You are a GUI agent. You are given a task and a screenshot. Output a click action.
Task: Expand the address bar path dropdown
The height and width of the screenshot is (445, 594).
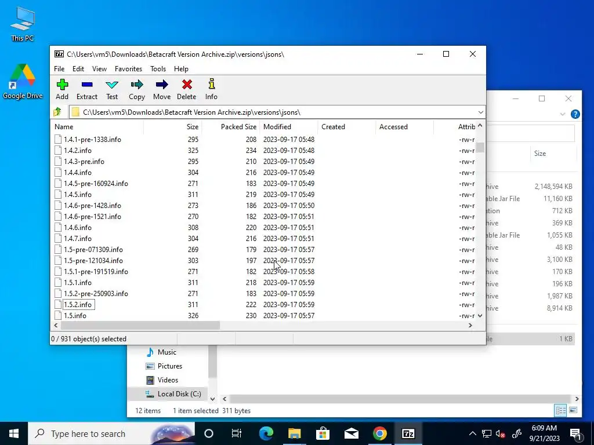[x=480, y=112]
